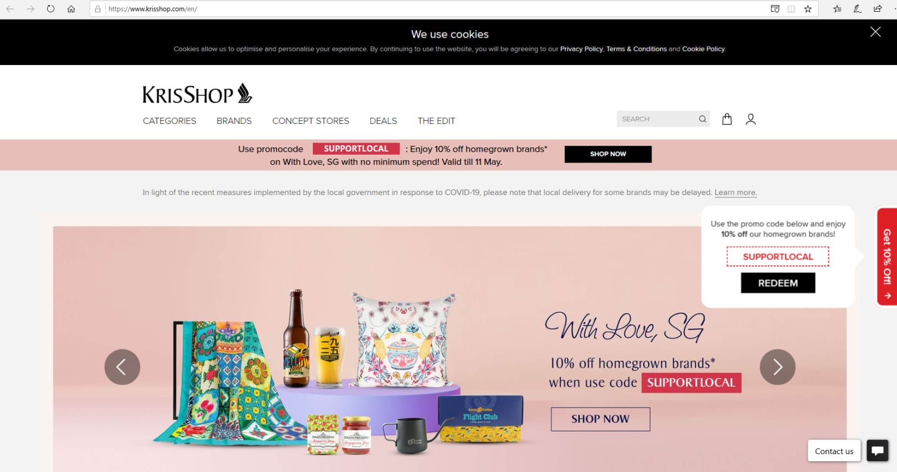
Task: Collapse the Get 10% Off side tab
Action: (887, 257)
